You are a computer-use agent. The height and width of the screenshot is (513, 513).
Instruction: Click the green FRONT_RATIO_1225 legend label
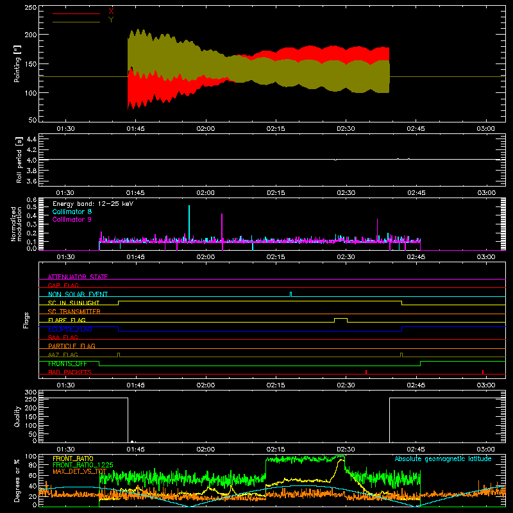point(83,465)
